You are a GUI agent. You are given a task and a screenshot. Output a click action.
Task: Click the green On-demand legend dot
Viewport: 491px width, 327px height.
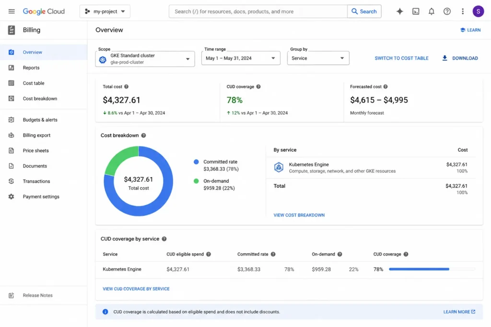click(196, 181)
